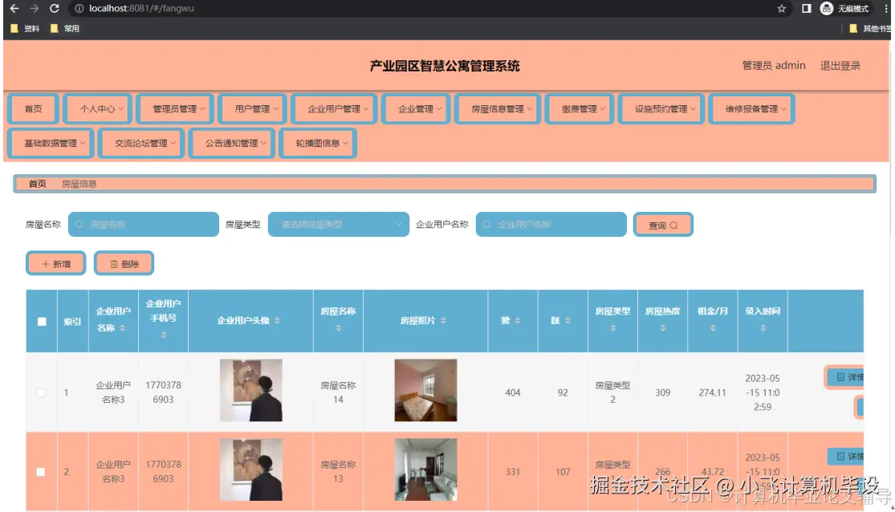Open the 首页 navigation item
The height and width of the screenshot is (512, 895).
(33, 108)
